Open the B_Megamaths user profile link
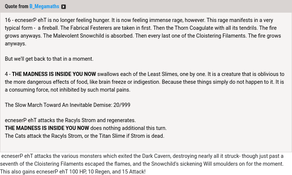 tap(44, 7)
